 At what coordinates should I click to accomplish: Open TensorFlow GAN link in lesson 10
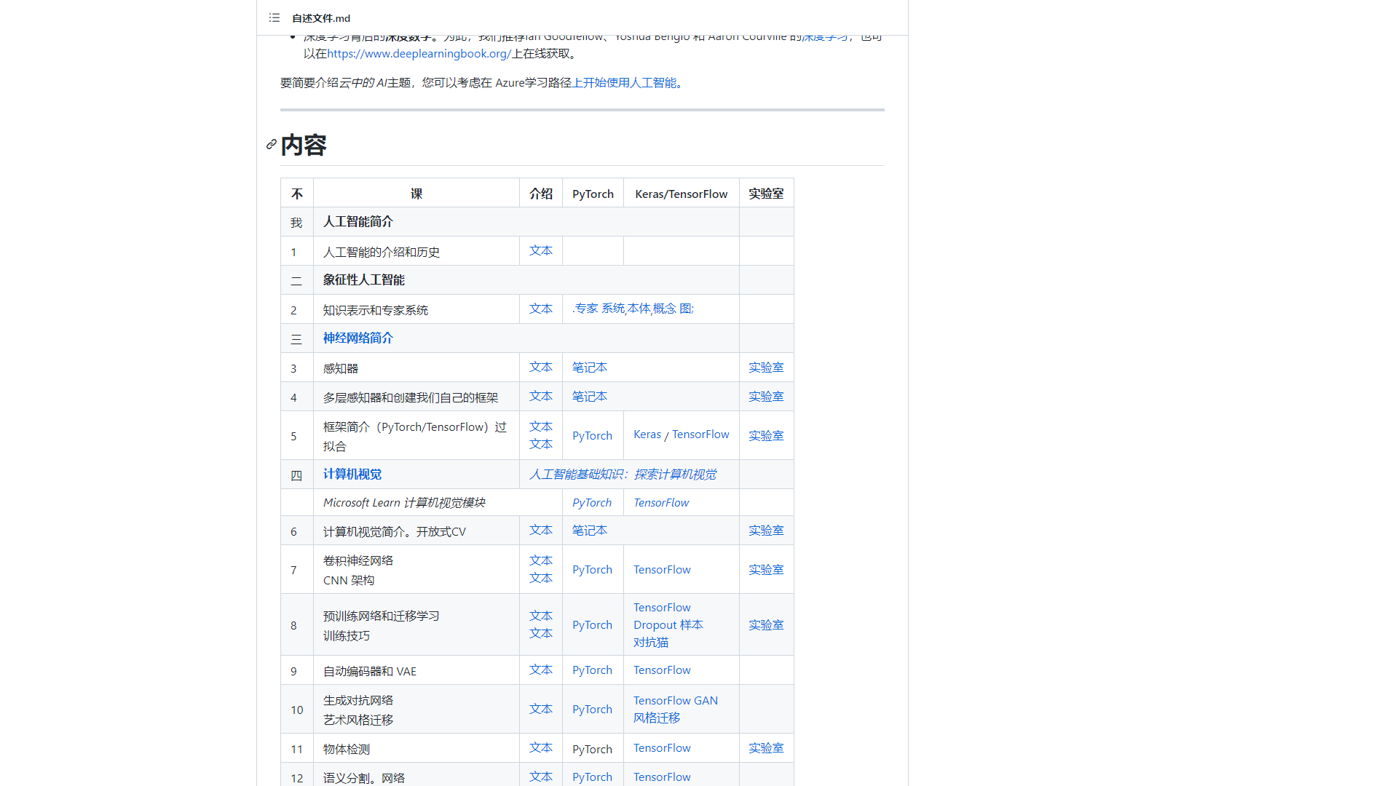675,701
